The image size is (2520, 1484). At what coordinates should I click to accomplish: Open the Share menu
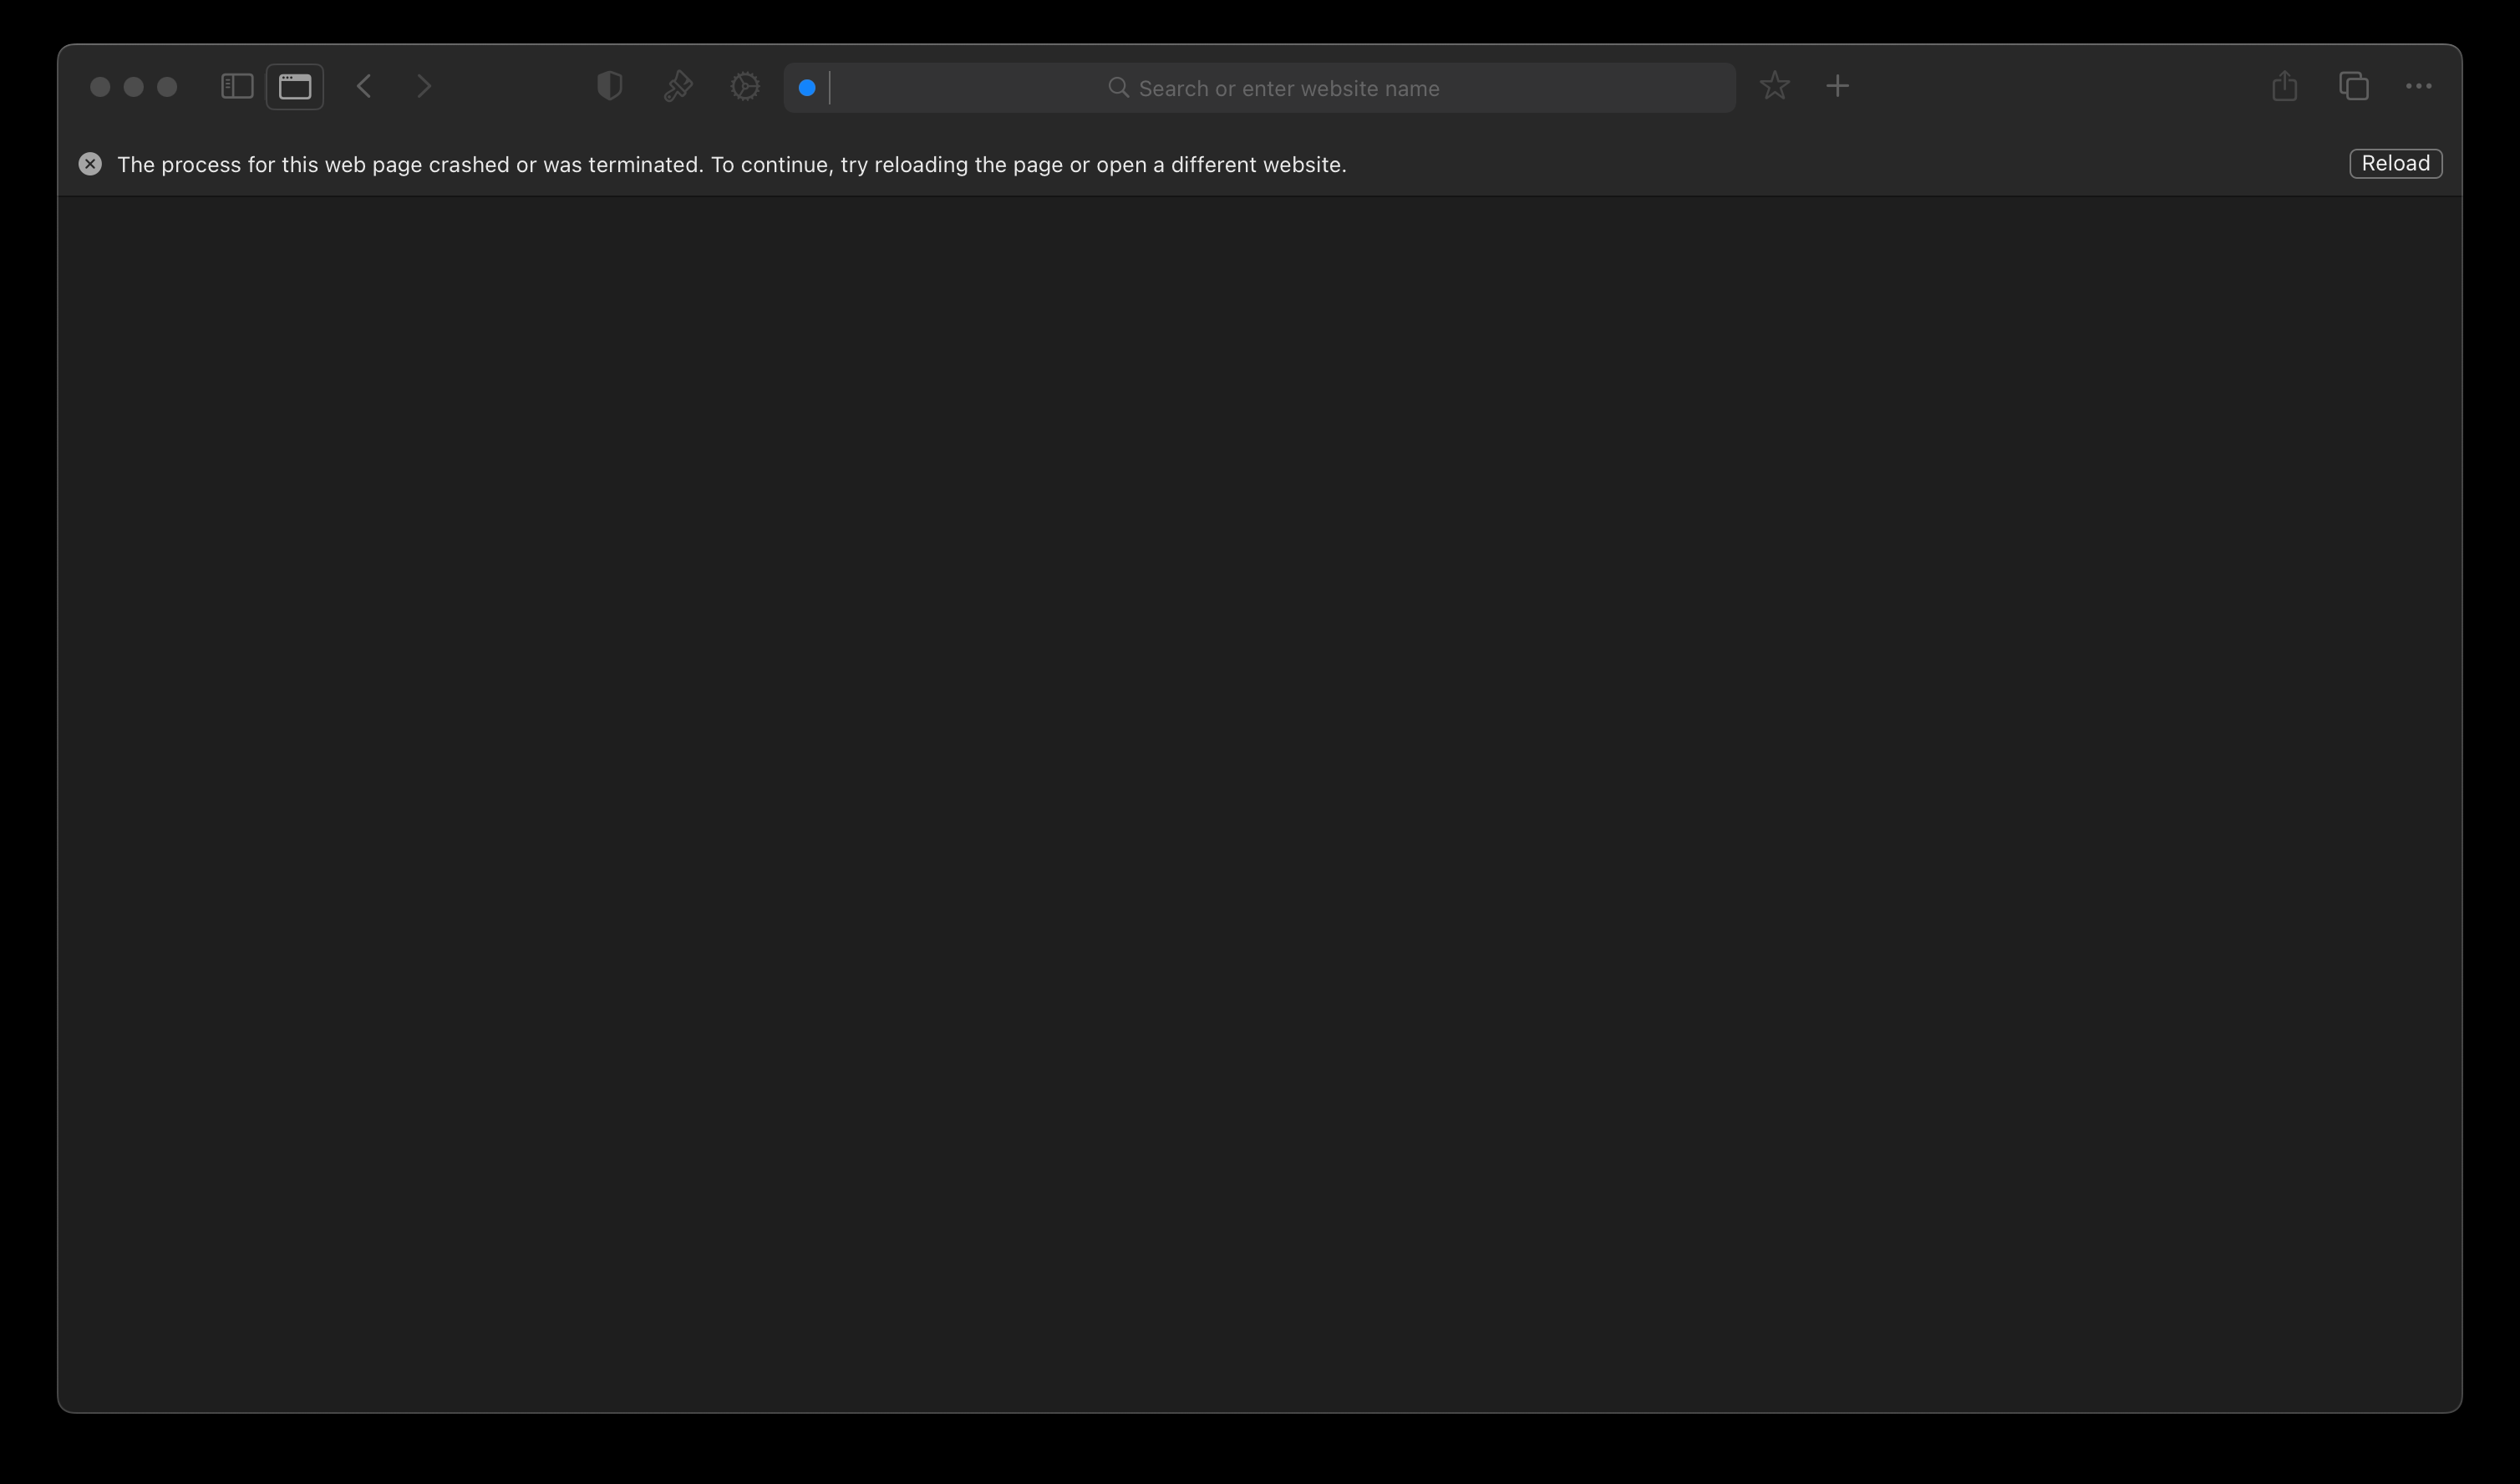2284,86
